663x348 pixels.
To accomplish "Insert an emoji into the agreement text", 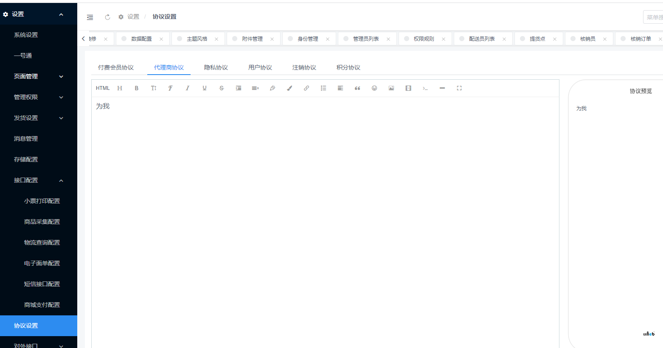I will 374,88.
